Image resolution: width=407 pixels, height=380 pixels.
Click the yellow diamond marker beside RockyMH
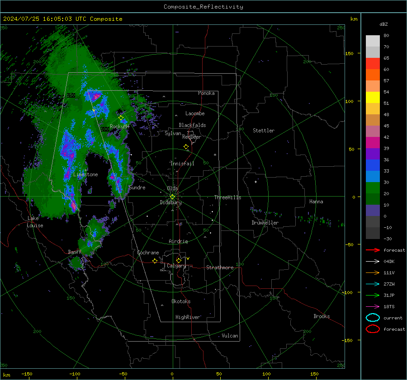pos(121,118)
